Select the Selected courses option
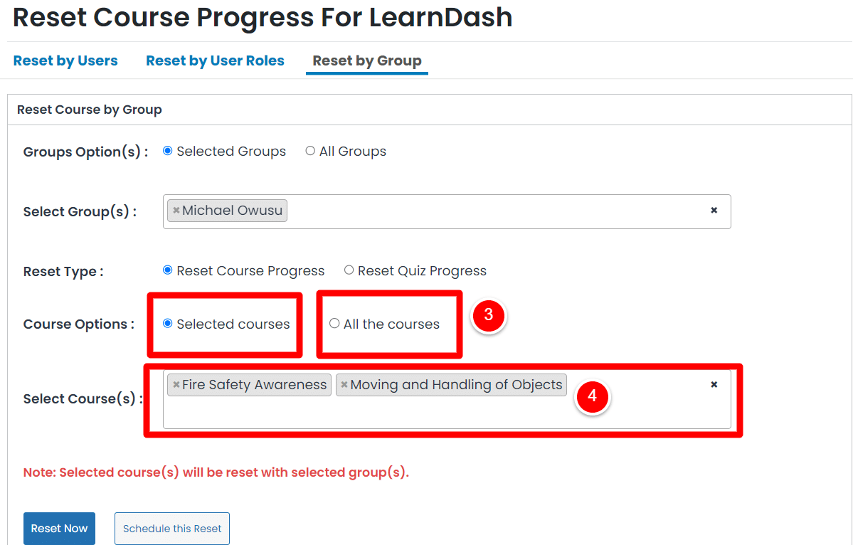The image size is (853, 545). (166, 323)
